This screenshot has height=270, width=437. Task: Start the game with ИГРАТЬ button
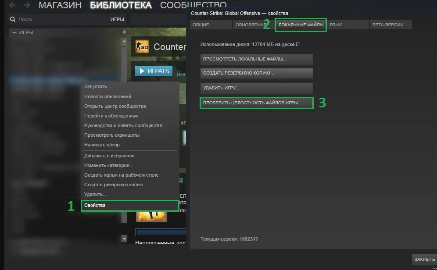[x=154, y=71]
